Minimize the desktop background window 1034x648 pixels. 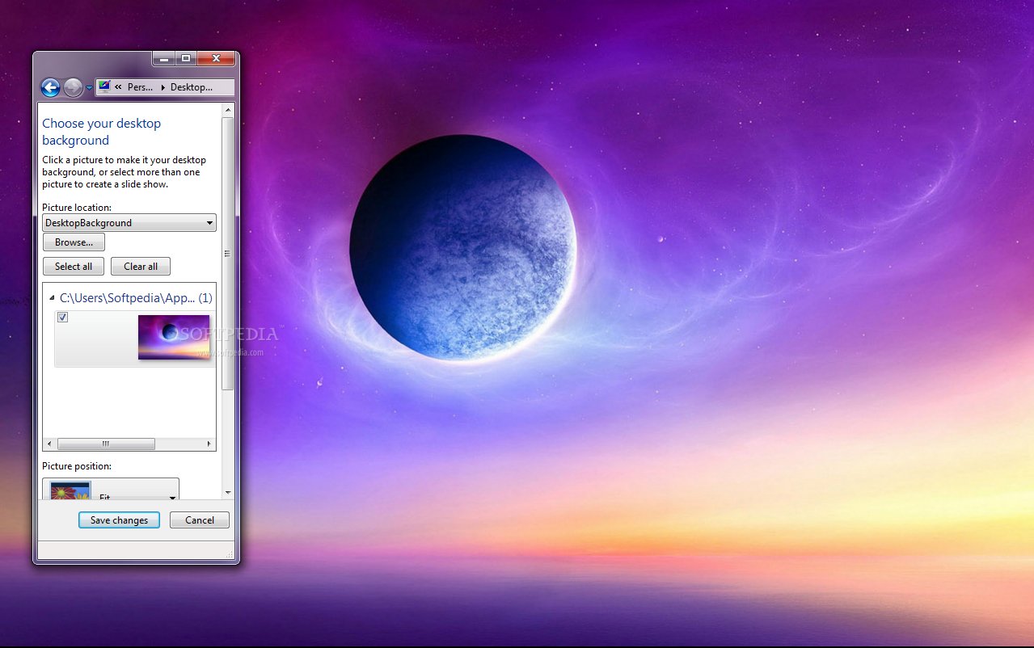[163, 59]
